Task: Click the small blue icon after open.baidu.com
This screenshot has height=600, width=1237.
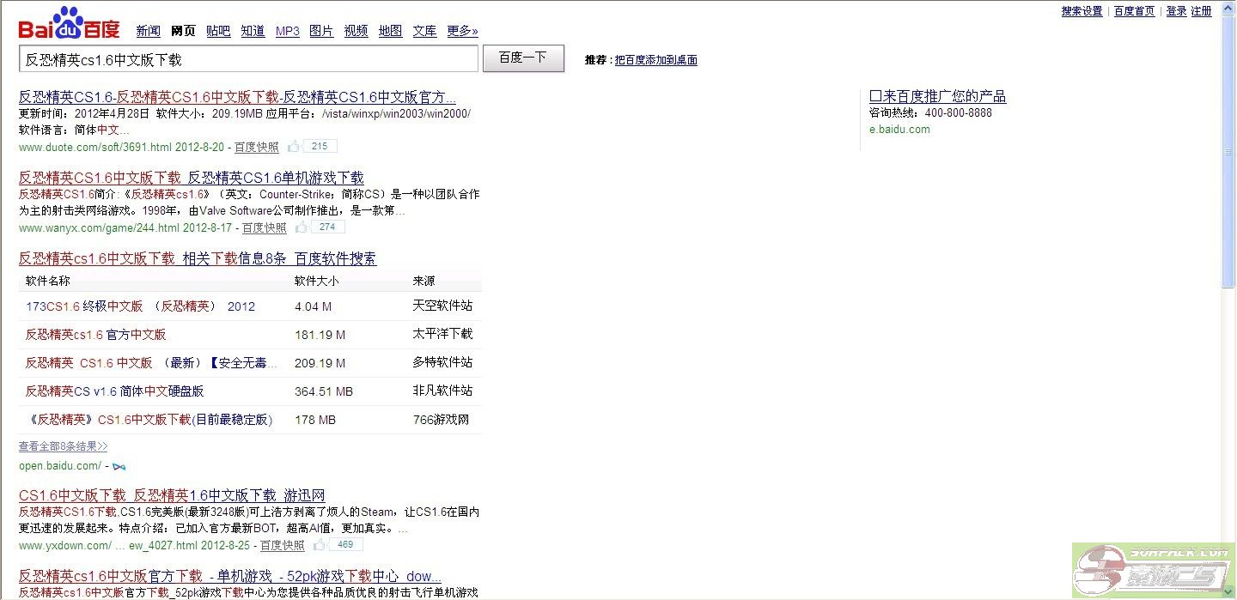Action: (119, 466)
